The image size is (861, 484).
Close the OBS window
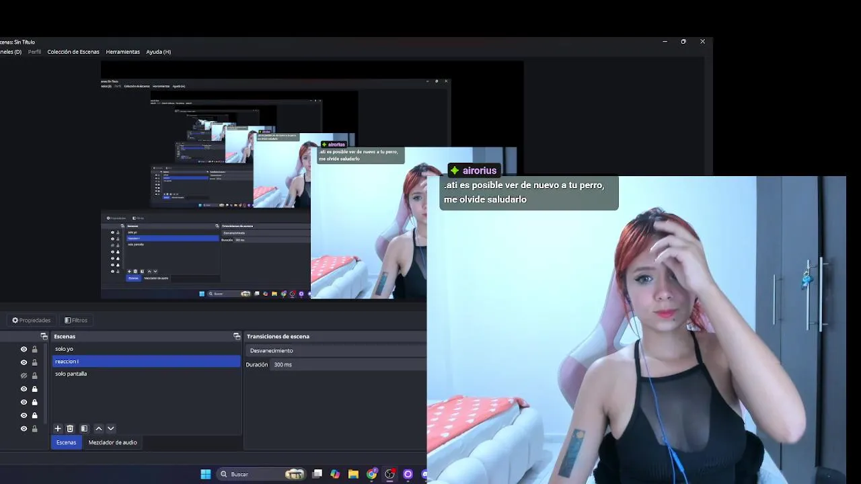(x=702, y=42)
